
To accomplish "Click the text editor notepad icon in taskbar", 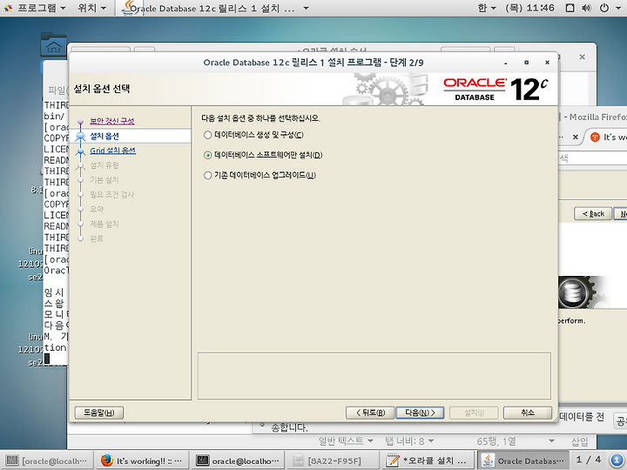I will click(392, 460).
